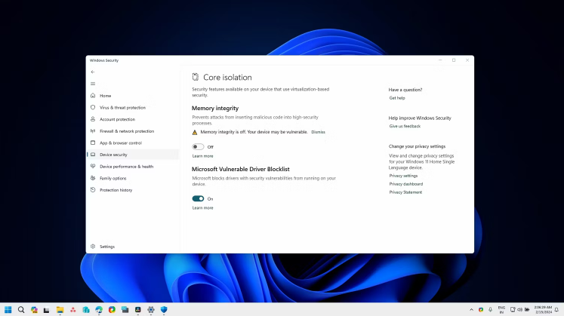Open Task View on the taskbar
The image size is (564, 316).
[46, 310]
